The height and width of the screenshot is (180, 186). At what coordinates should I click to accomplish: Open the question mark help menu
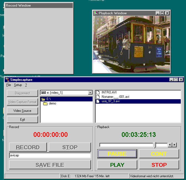(26, 85)
